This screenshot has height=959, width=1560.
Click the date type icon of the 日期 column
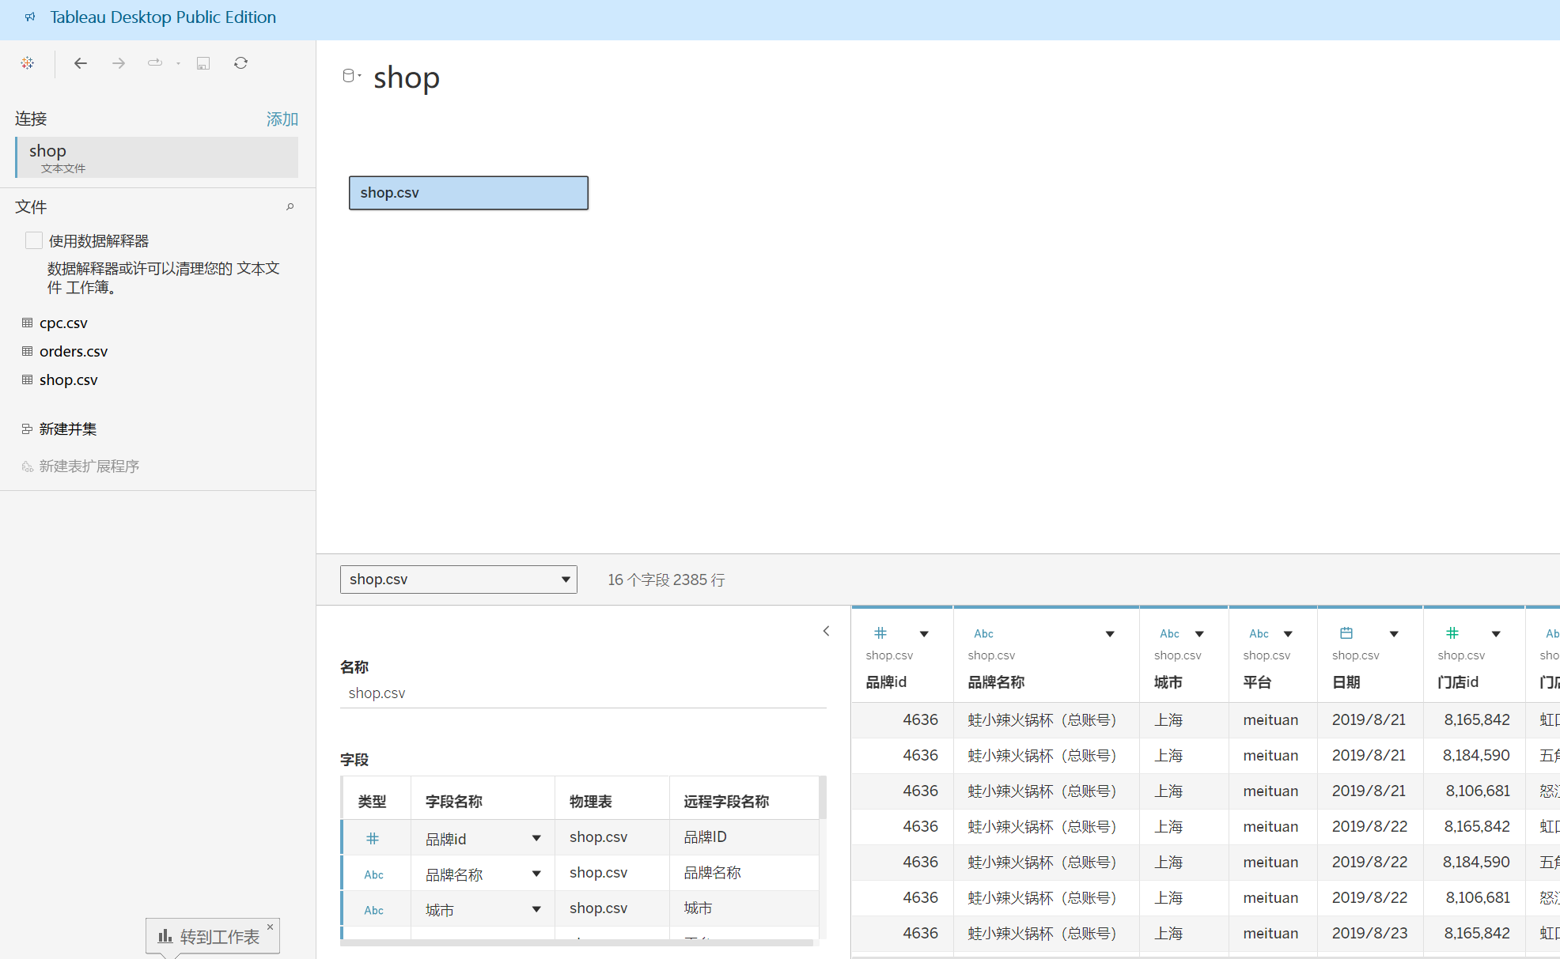1346,633
